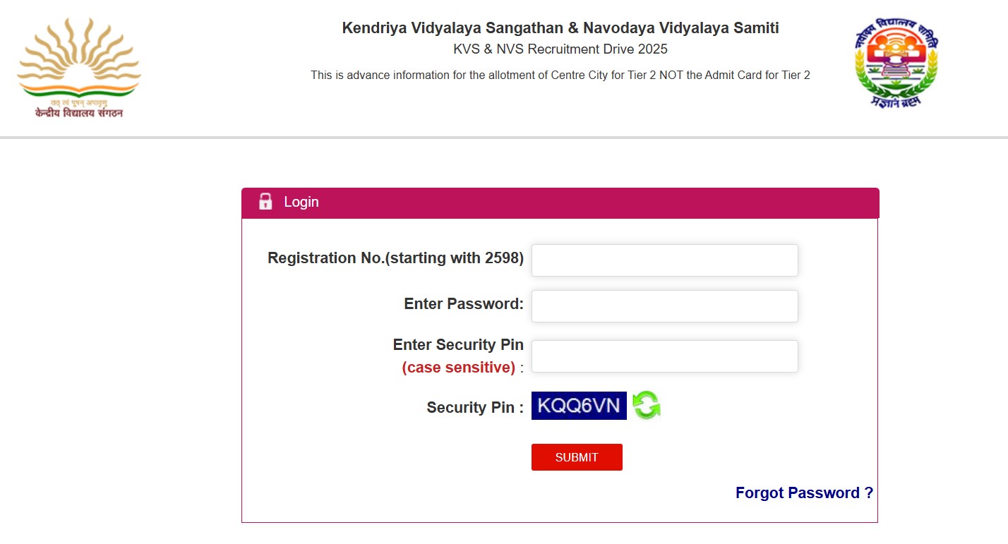
Task: Open Forgot Password page
Action: [804, 492]
